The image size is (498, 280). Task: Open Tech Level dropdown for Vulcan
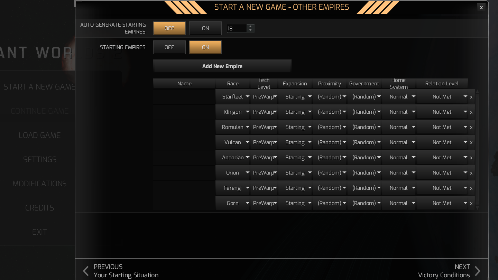(264, 142)
